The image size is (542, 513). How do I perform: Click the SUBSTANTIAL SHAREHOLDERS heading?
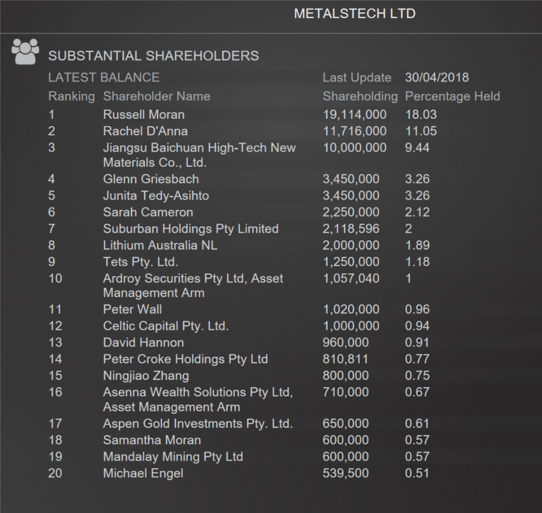point(154,56)
